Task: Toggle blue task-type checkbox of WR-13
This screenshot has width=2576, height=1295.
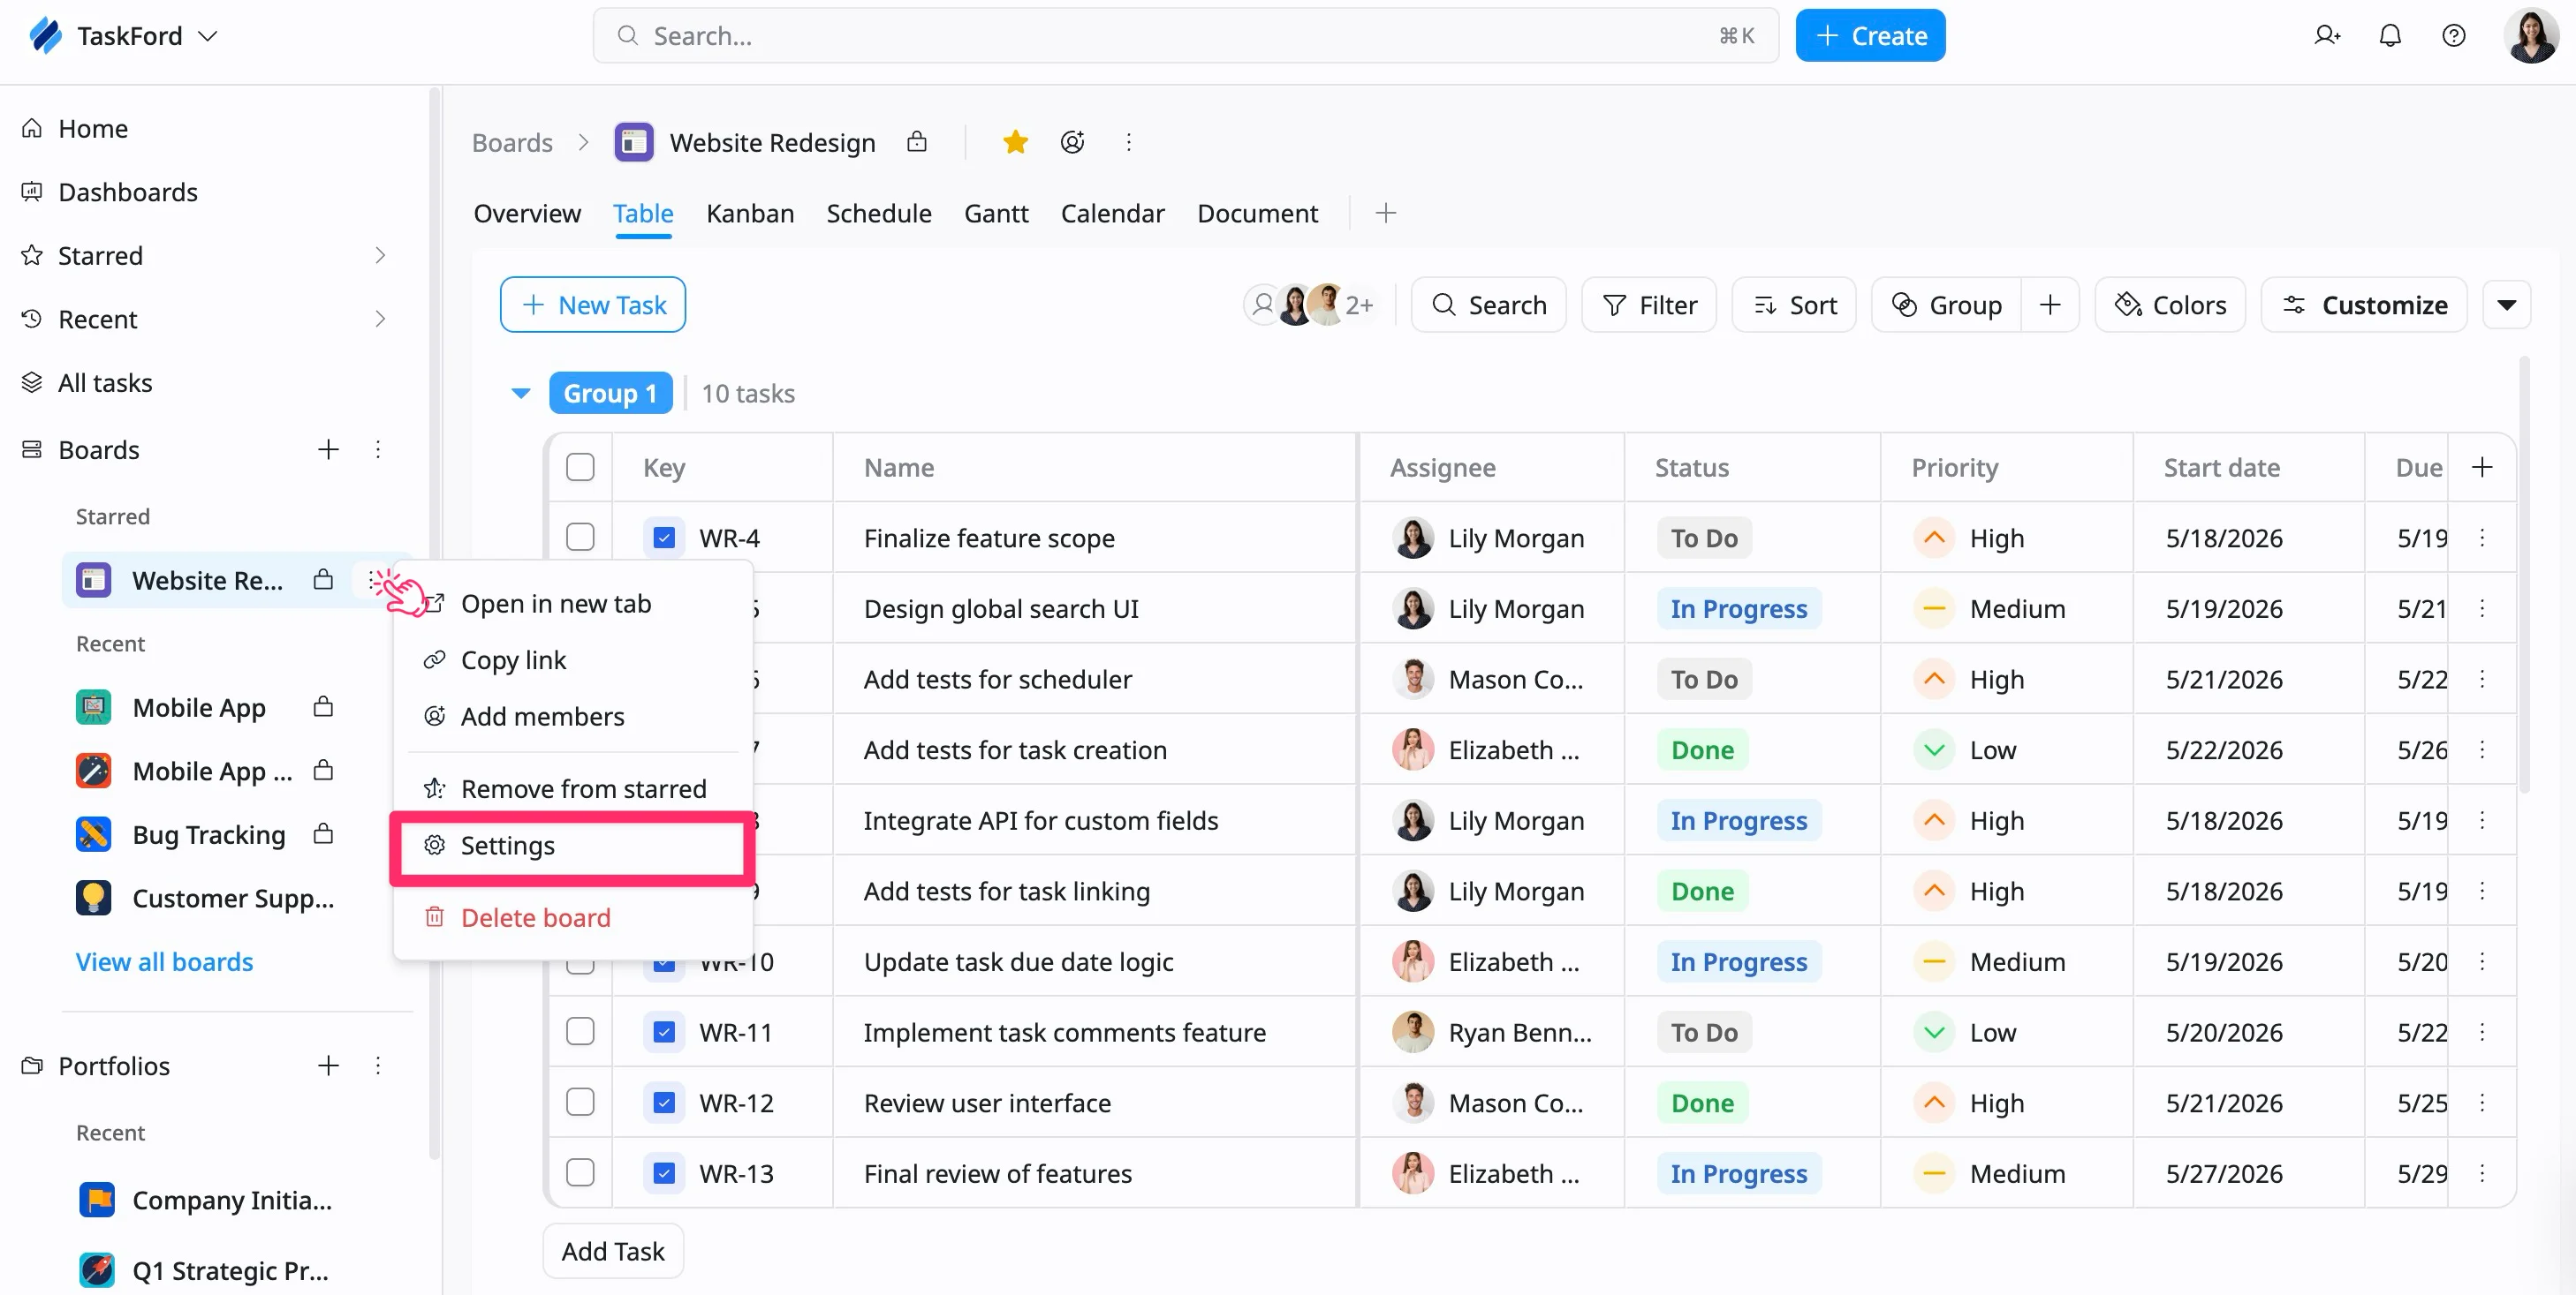Action: point(664,1173)
